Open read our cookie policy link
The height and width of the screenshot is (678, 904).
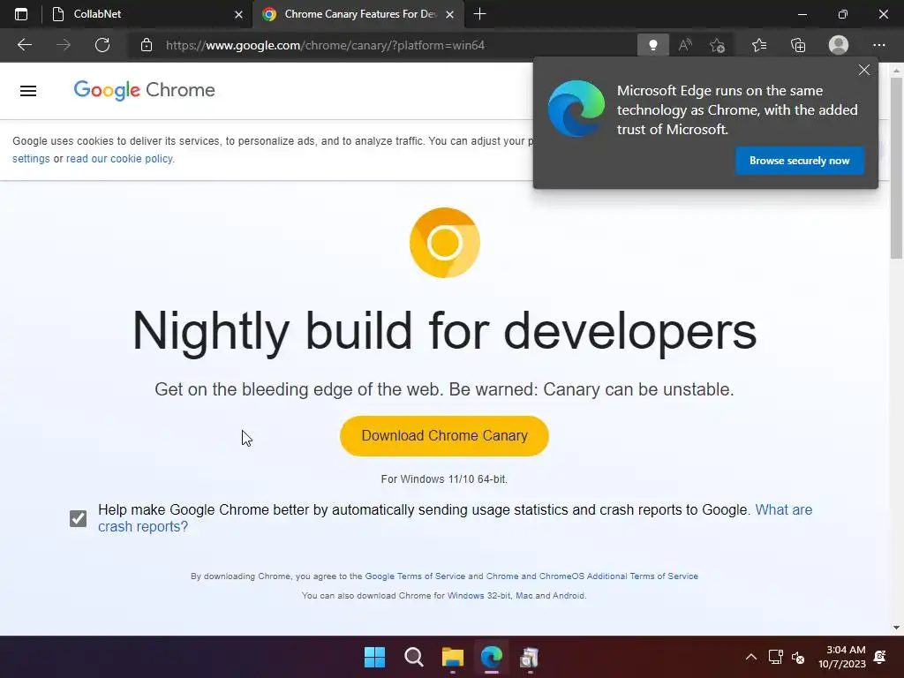(119, 159)
